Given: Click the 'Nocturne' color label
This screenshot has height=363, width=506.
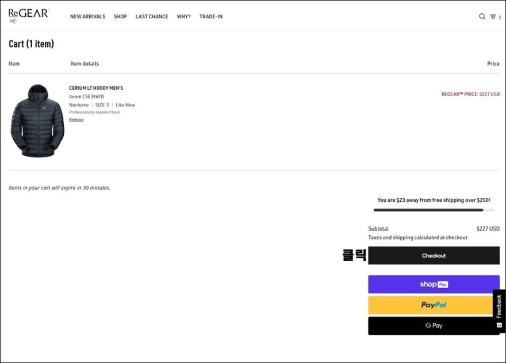Looking at the screenshot, I should pyautogui.click(x=79, y=105).
